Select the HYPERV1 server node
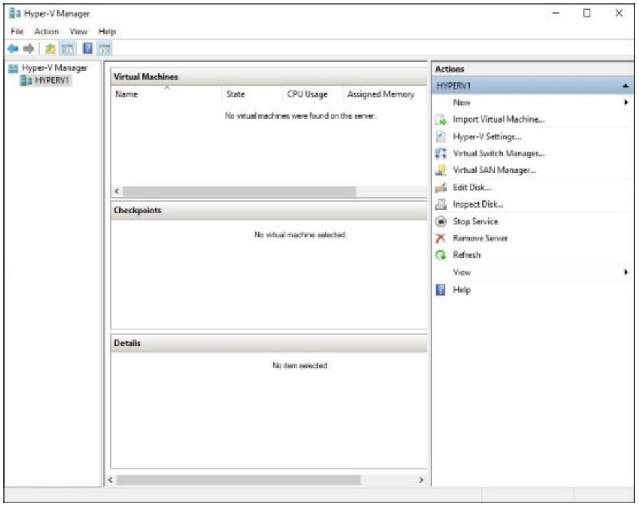639x506 pixels. click(x=52, y=80)
